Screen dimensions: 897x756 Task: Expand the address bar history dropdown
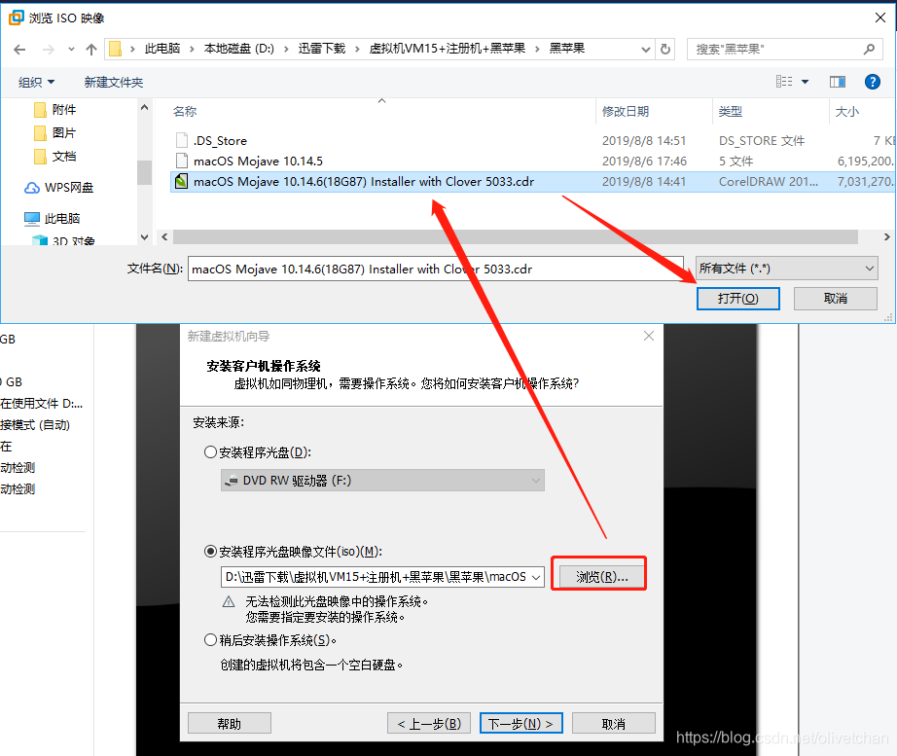pyautogui.click(x=646, y=50)
